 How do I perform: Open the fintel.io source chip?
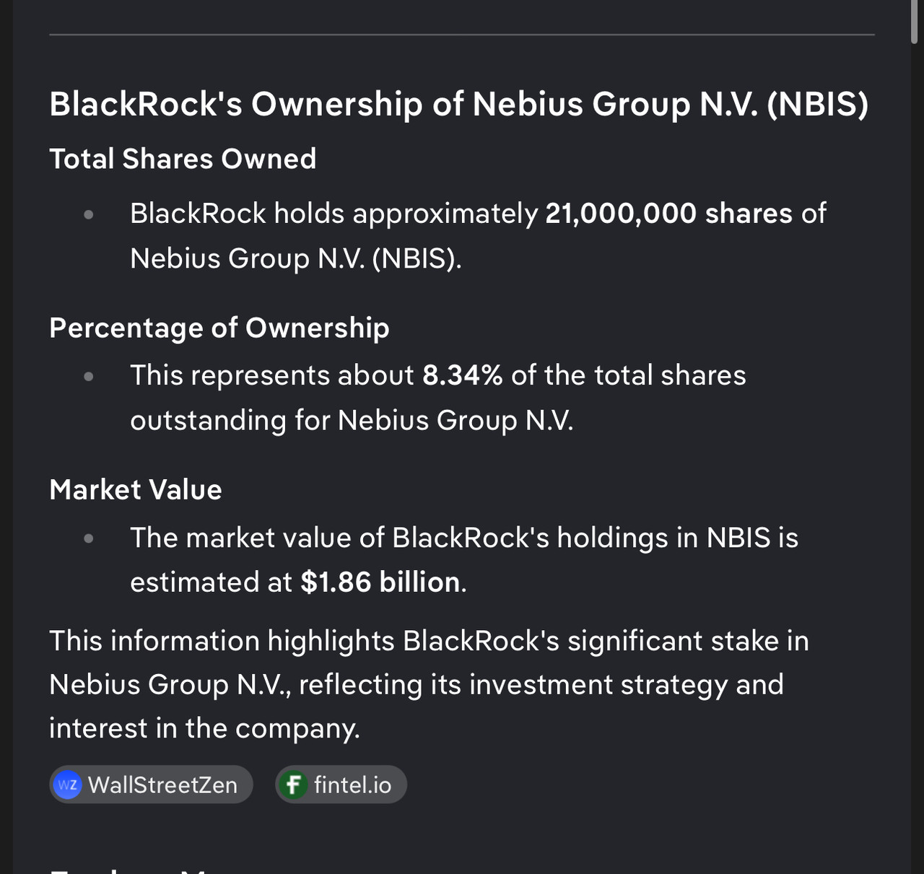341,785
